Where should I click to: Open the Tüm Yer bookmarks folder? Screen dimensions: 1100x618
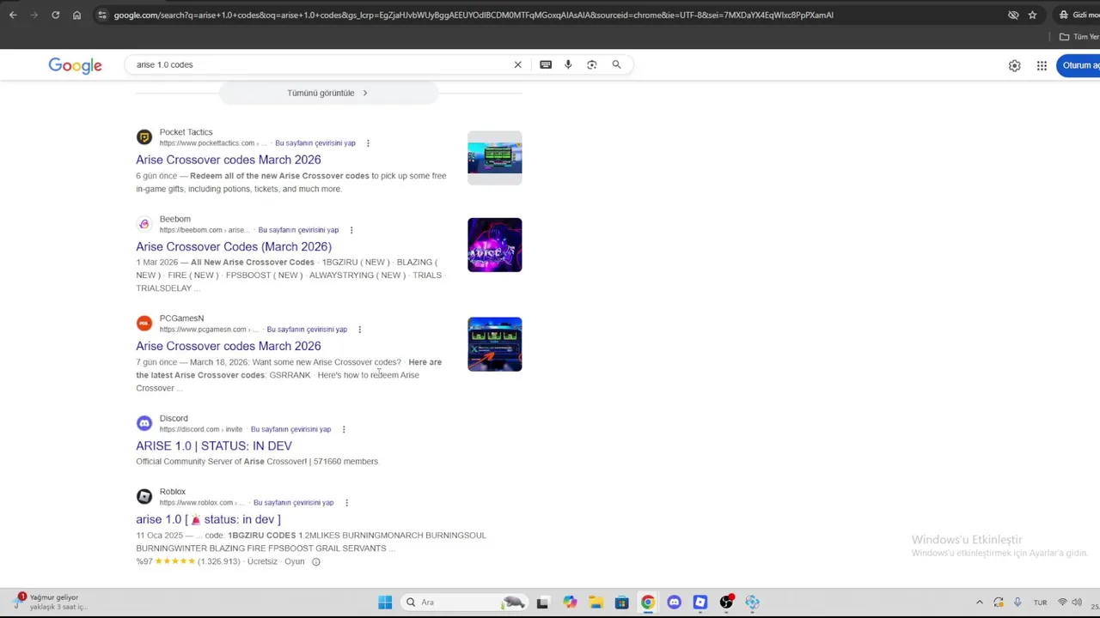tap(1079, 37)
